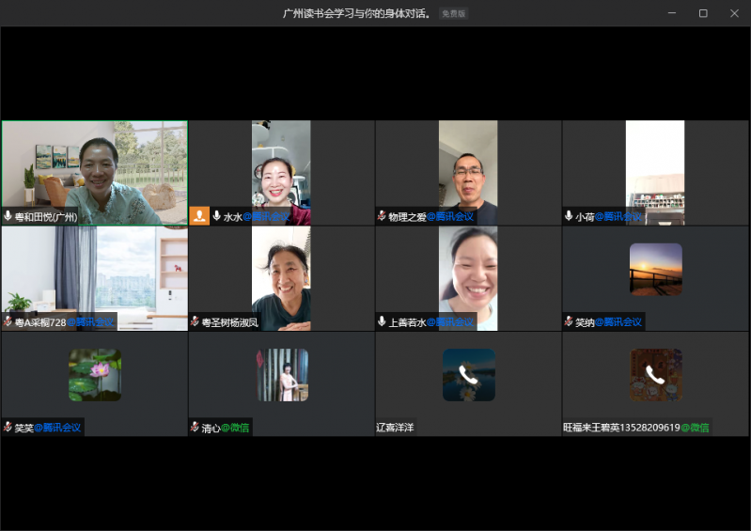The width and height of the screenshot is (751, 531).
Task: Click the phone call icon on 辽喜洋洋's tile
Action: pos(468,375)
